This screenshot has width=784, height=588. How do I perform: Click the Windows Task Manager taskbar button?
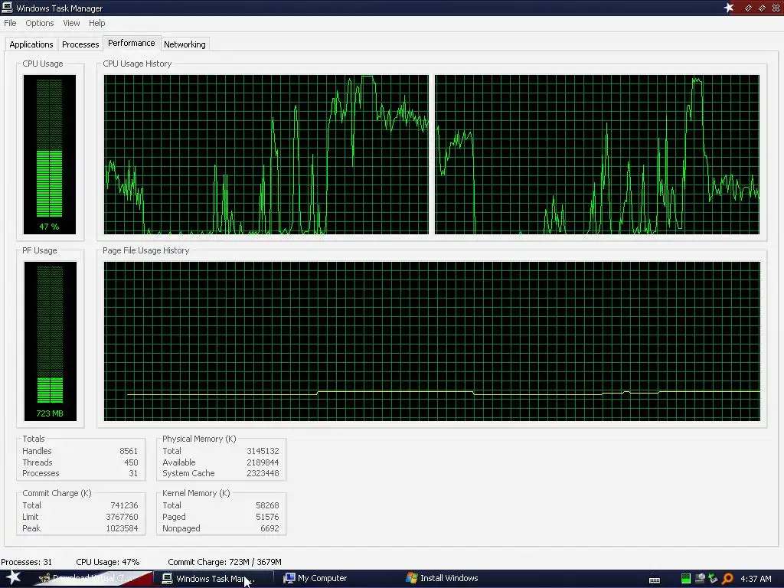(213, 579)
